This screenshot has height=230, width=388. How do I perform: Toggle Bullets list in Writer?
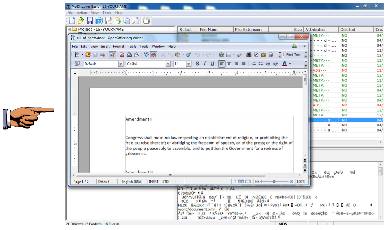[261, 64]
